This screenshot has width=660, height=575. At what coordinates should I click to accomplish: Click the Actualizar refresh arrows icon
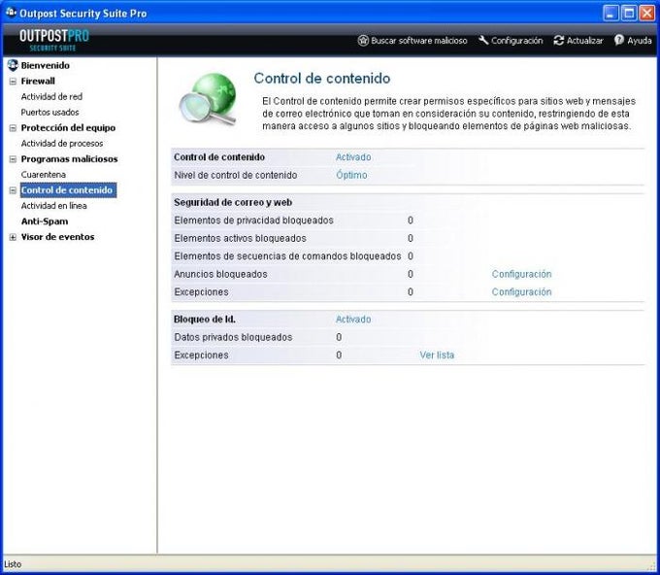point(558,41)
